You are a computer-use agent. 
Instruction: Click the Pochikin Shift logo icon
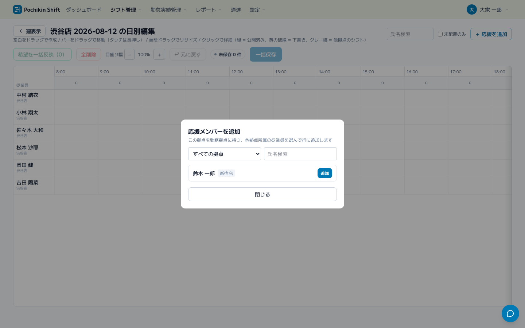point(17,9)
